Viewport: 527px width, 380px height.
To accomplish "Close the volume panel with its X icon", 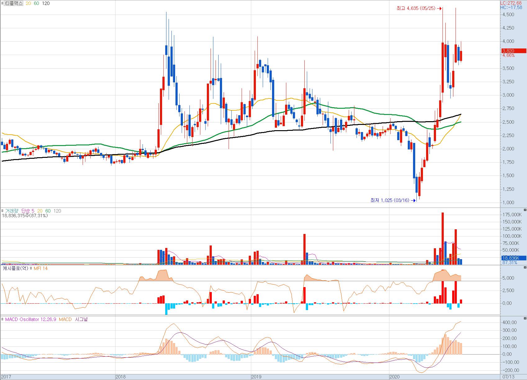I will [x=525, y=210].
